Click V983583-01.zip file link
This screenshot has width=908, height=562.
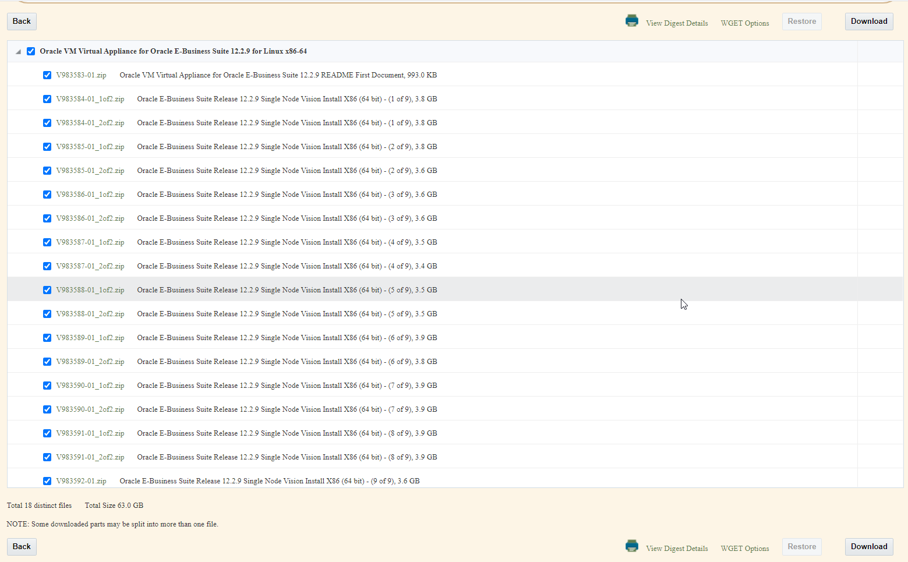(x=81, y=75)
